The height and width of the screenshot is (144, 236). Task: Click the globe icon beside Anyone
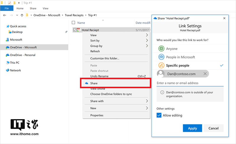coord(161,49)
